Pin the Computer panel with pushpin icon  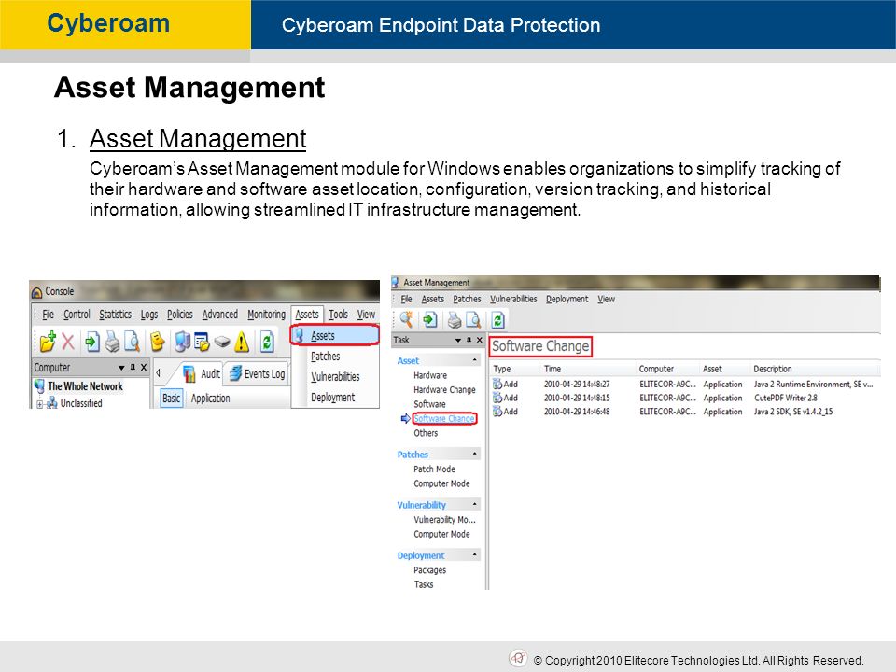(133, 368)
